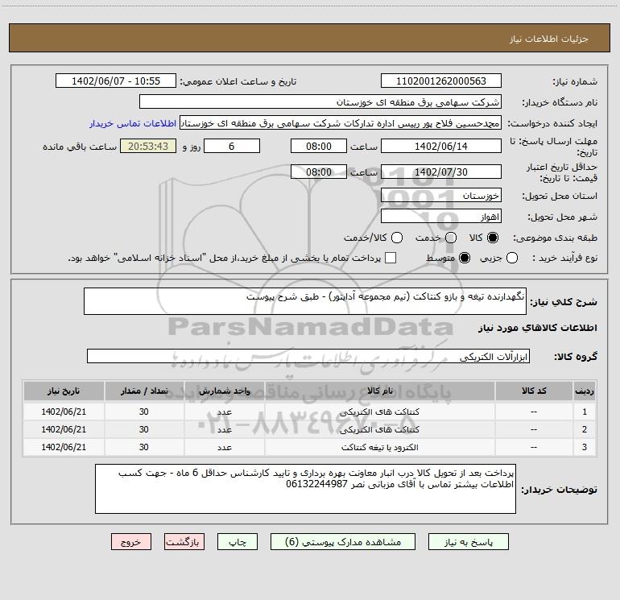Click the response deadline date 1402/06/14

(440, 146)
